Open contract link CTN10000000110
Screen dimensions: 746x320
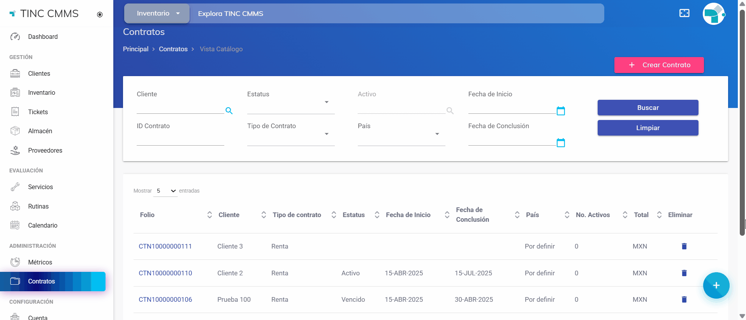(165, 273)
